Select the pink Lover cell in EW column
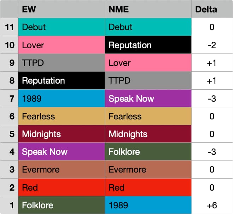Image resolution: width=233 pixels, height=214 pixels. pyautogui.click(x=61, y=45)
